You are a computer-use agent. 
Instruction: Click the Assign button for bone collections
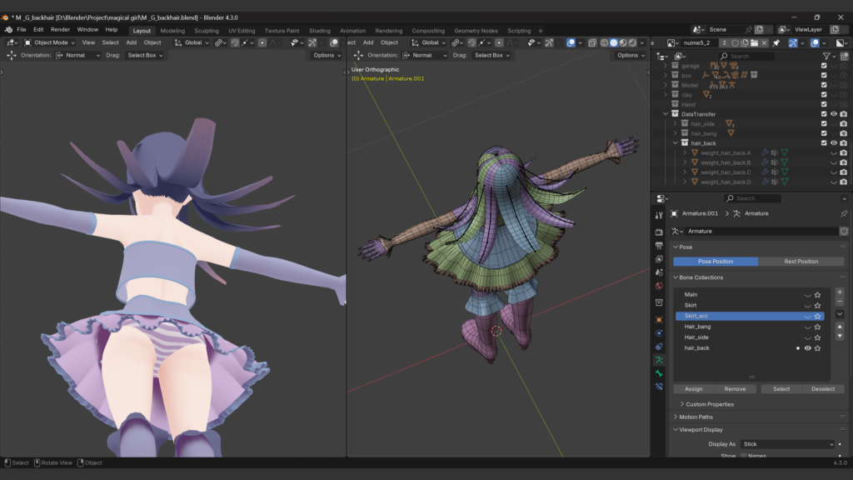coord(693,389)
